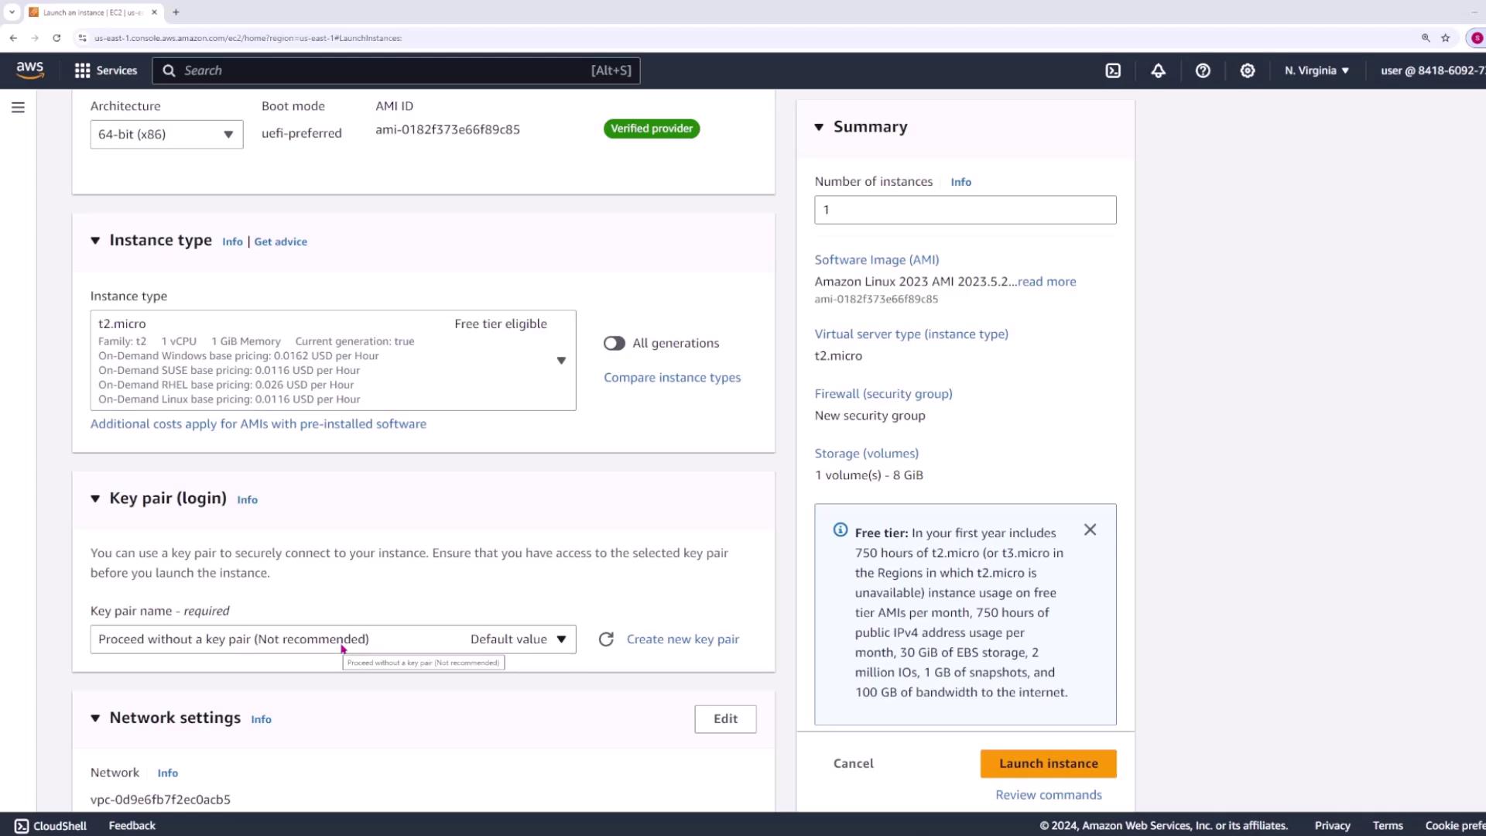Image resolution: width=1486 pixels, height=836 pixels.
Task: Open the Architecture 64-bit (x86) dropdown
Action: [x=166, y=135]
